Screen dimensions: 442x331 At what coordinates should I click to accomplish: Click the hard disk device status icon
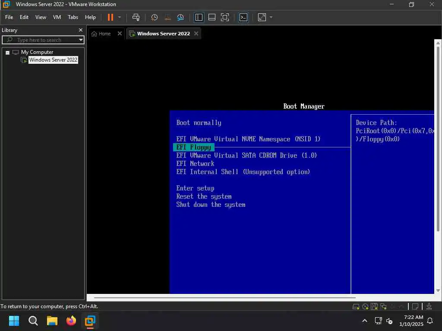click(356, 306)
